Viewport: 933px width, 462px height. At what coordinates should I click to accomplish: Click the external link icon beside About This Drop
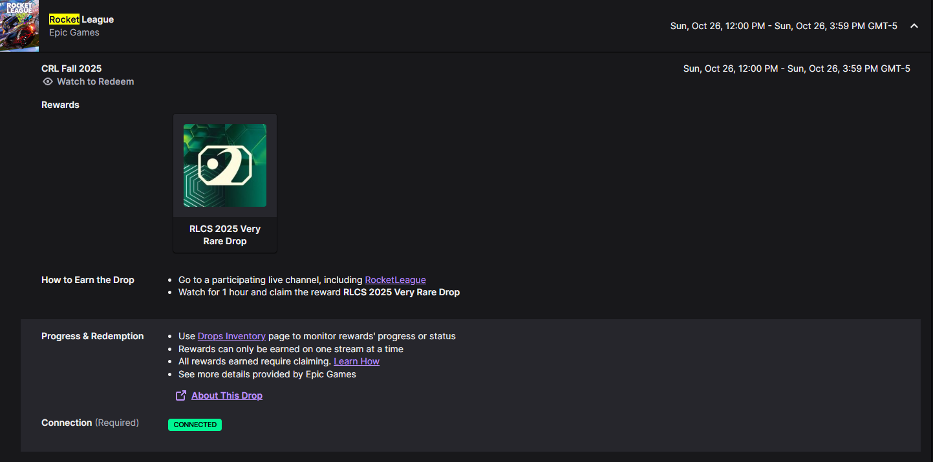tap(181, 395)
